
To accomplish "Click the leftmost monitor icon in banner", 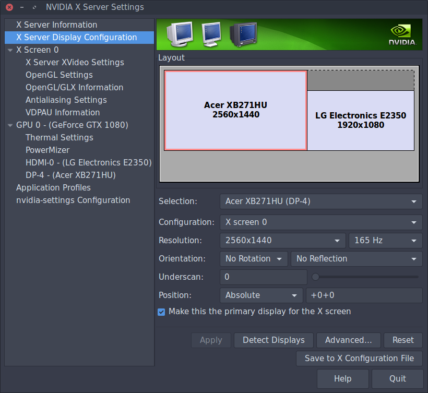I will tap(179, 34).
